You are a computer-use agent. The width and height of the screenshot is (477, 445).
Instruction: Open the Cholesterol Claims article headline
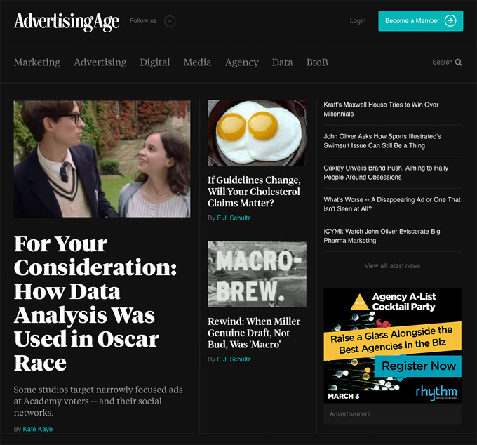click(254, 192)
